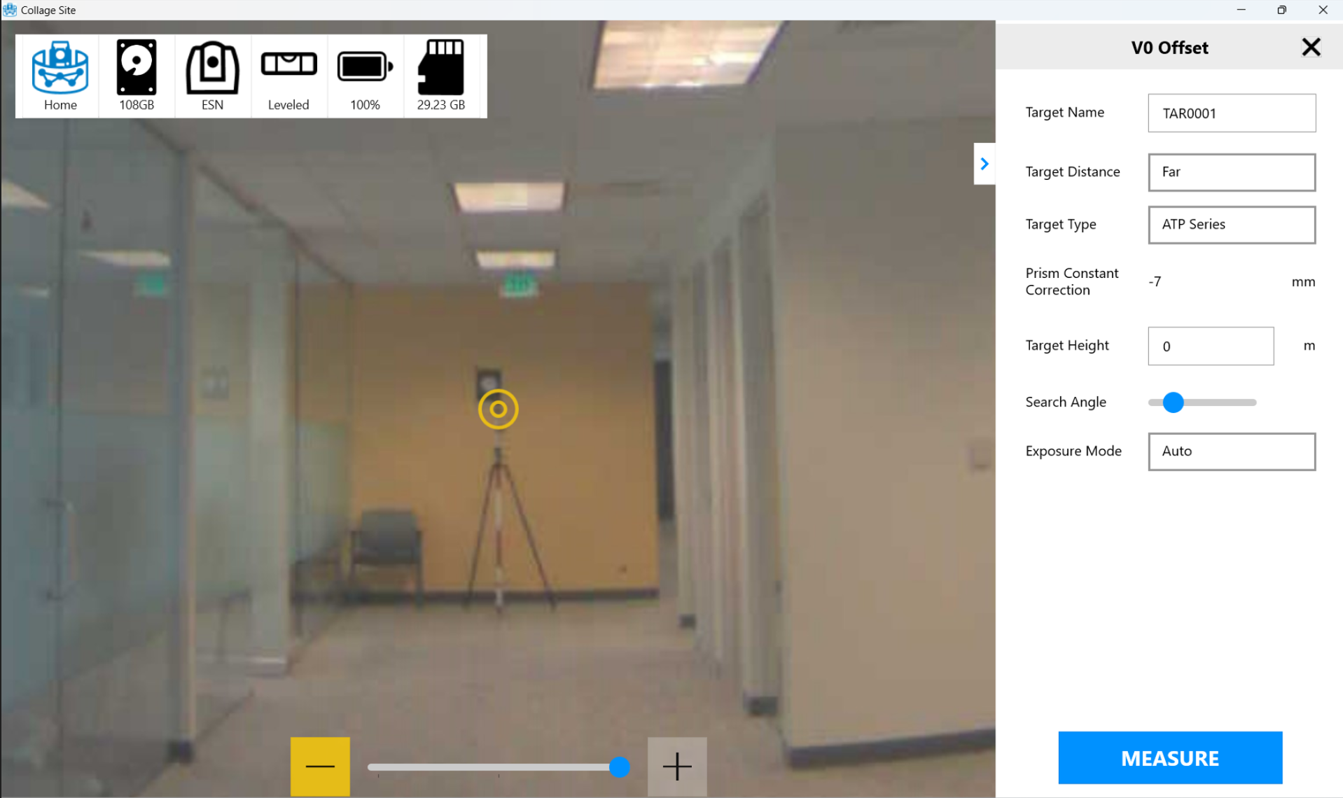Click the Home scanner icon
Image resolution: width=1343 pixels, height=798 pixels.
[60, 75]
